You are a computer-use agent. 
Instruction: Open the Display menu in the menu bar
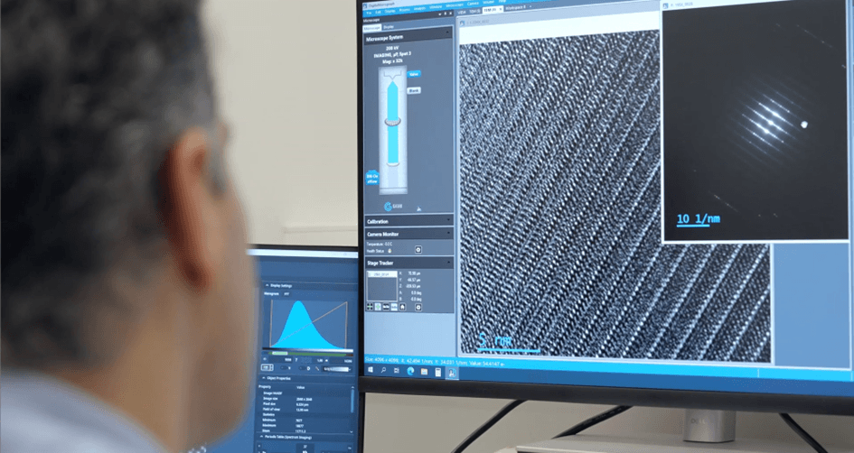[390, 11]
